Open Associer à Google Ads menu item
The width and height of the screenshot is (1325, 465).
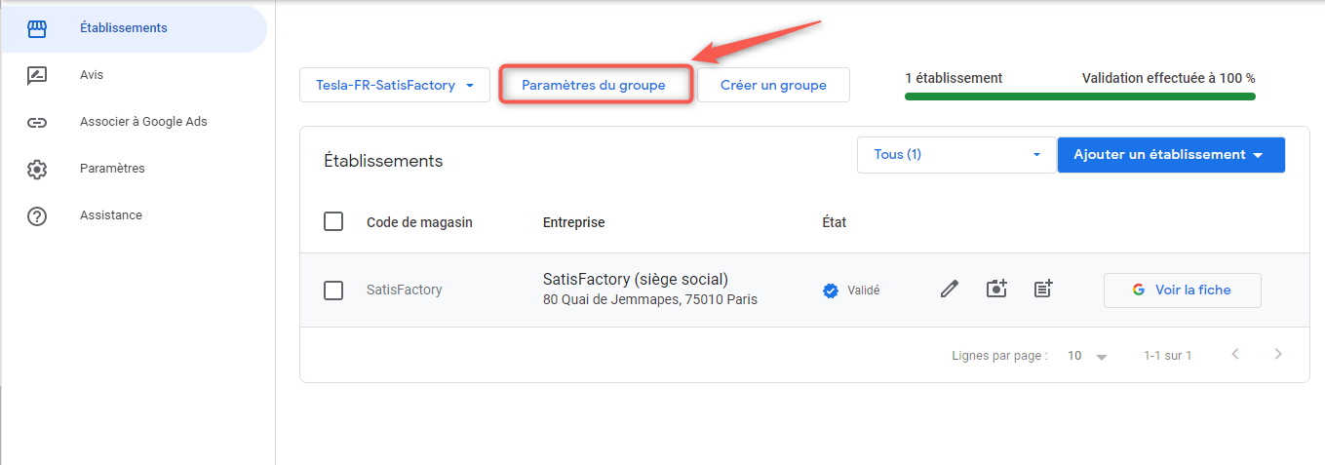pyautogui.click(x=143, y=122)
